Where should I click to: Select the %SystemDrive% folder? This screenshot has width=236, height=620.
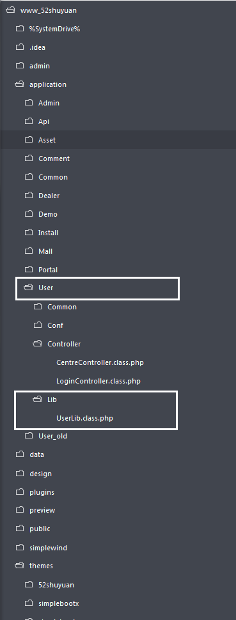[55, 29]
